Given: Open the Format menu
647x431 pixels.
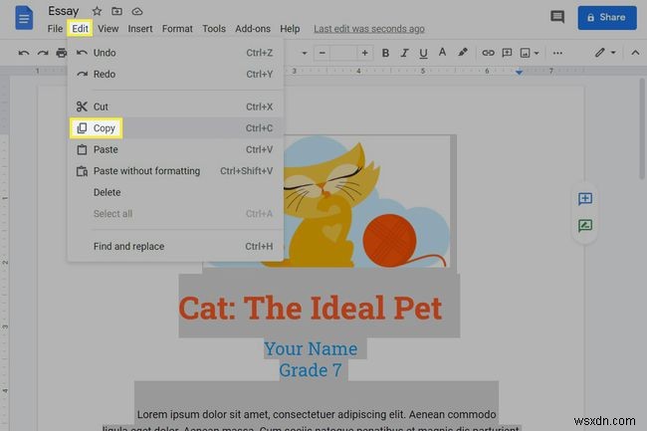Looking at the screenshot, I should click(x=177, y=29).
